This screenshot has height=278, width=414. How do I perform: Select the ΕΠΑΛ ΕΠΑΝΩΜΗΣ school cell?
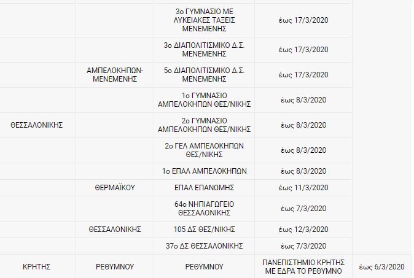click(205, 188)
